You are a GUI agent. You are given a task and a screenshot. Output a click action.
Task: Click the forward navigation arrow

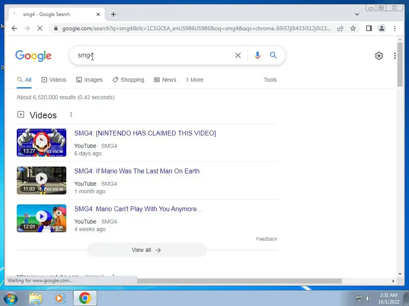[27, 28]
